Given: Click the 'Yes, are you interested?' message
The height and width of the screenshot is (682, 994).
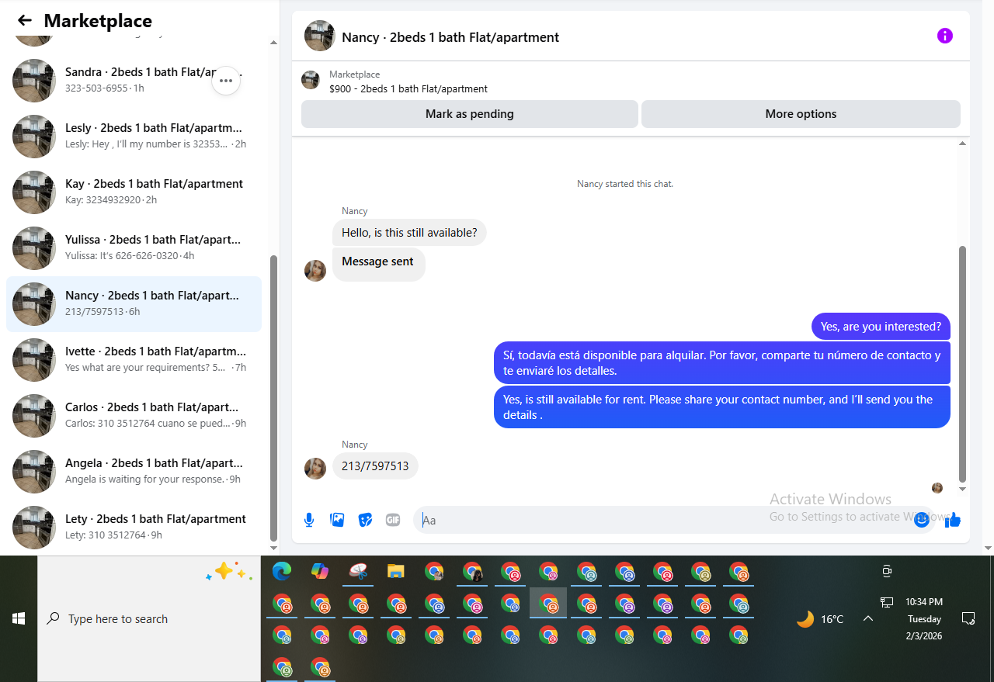Looking at the screenshot, I should [x=881, y=327].
